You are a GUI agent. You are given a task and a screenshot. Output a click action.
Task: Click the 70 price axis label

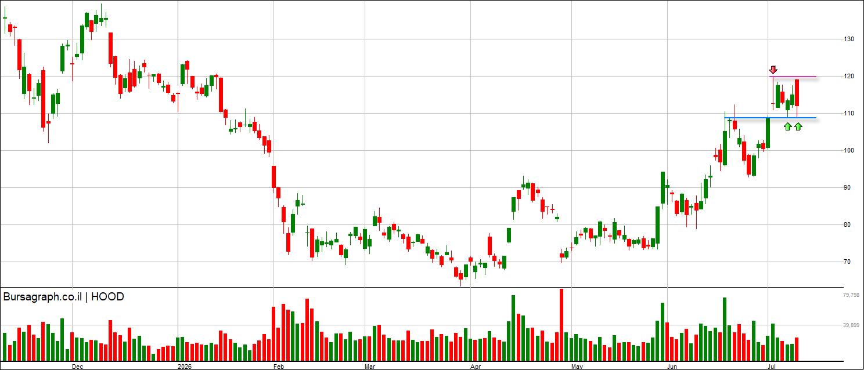[847, 262]
